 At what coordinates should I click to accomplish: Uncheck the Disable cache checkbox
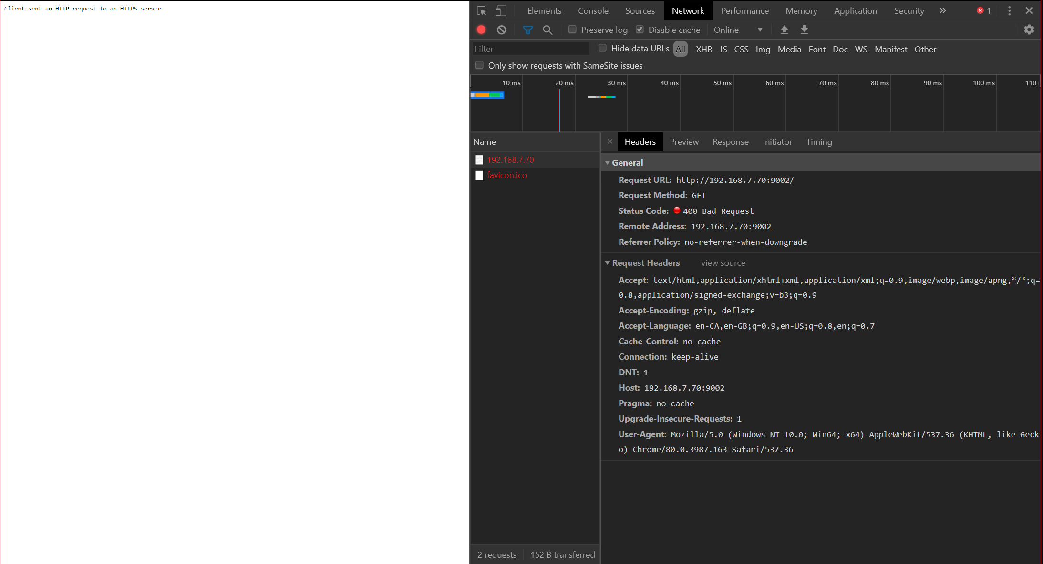coord(640,30)
